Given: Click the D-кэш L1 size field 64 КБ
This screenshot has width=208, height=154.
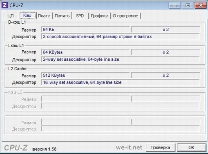Looking at the screenshot, I should coord(86,29).
